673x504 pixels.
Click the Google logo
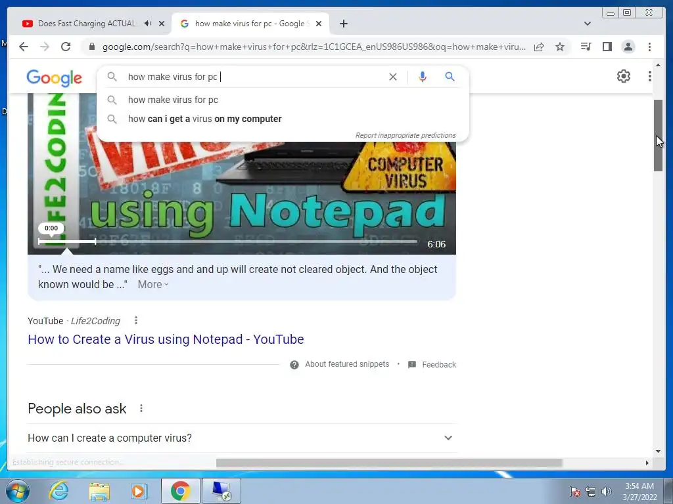[54, 77]
